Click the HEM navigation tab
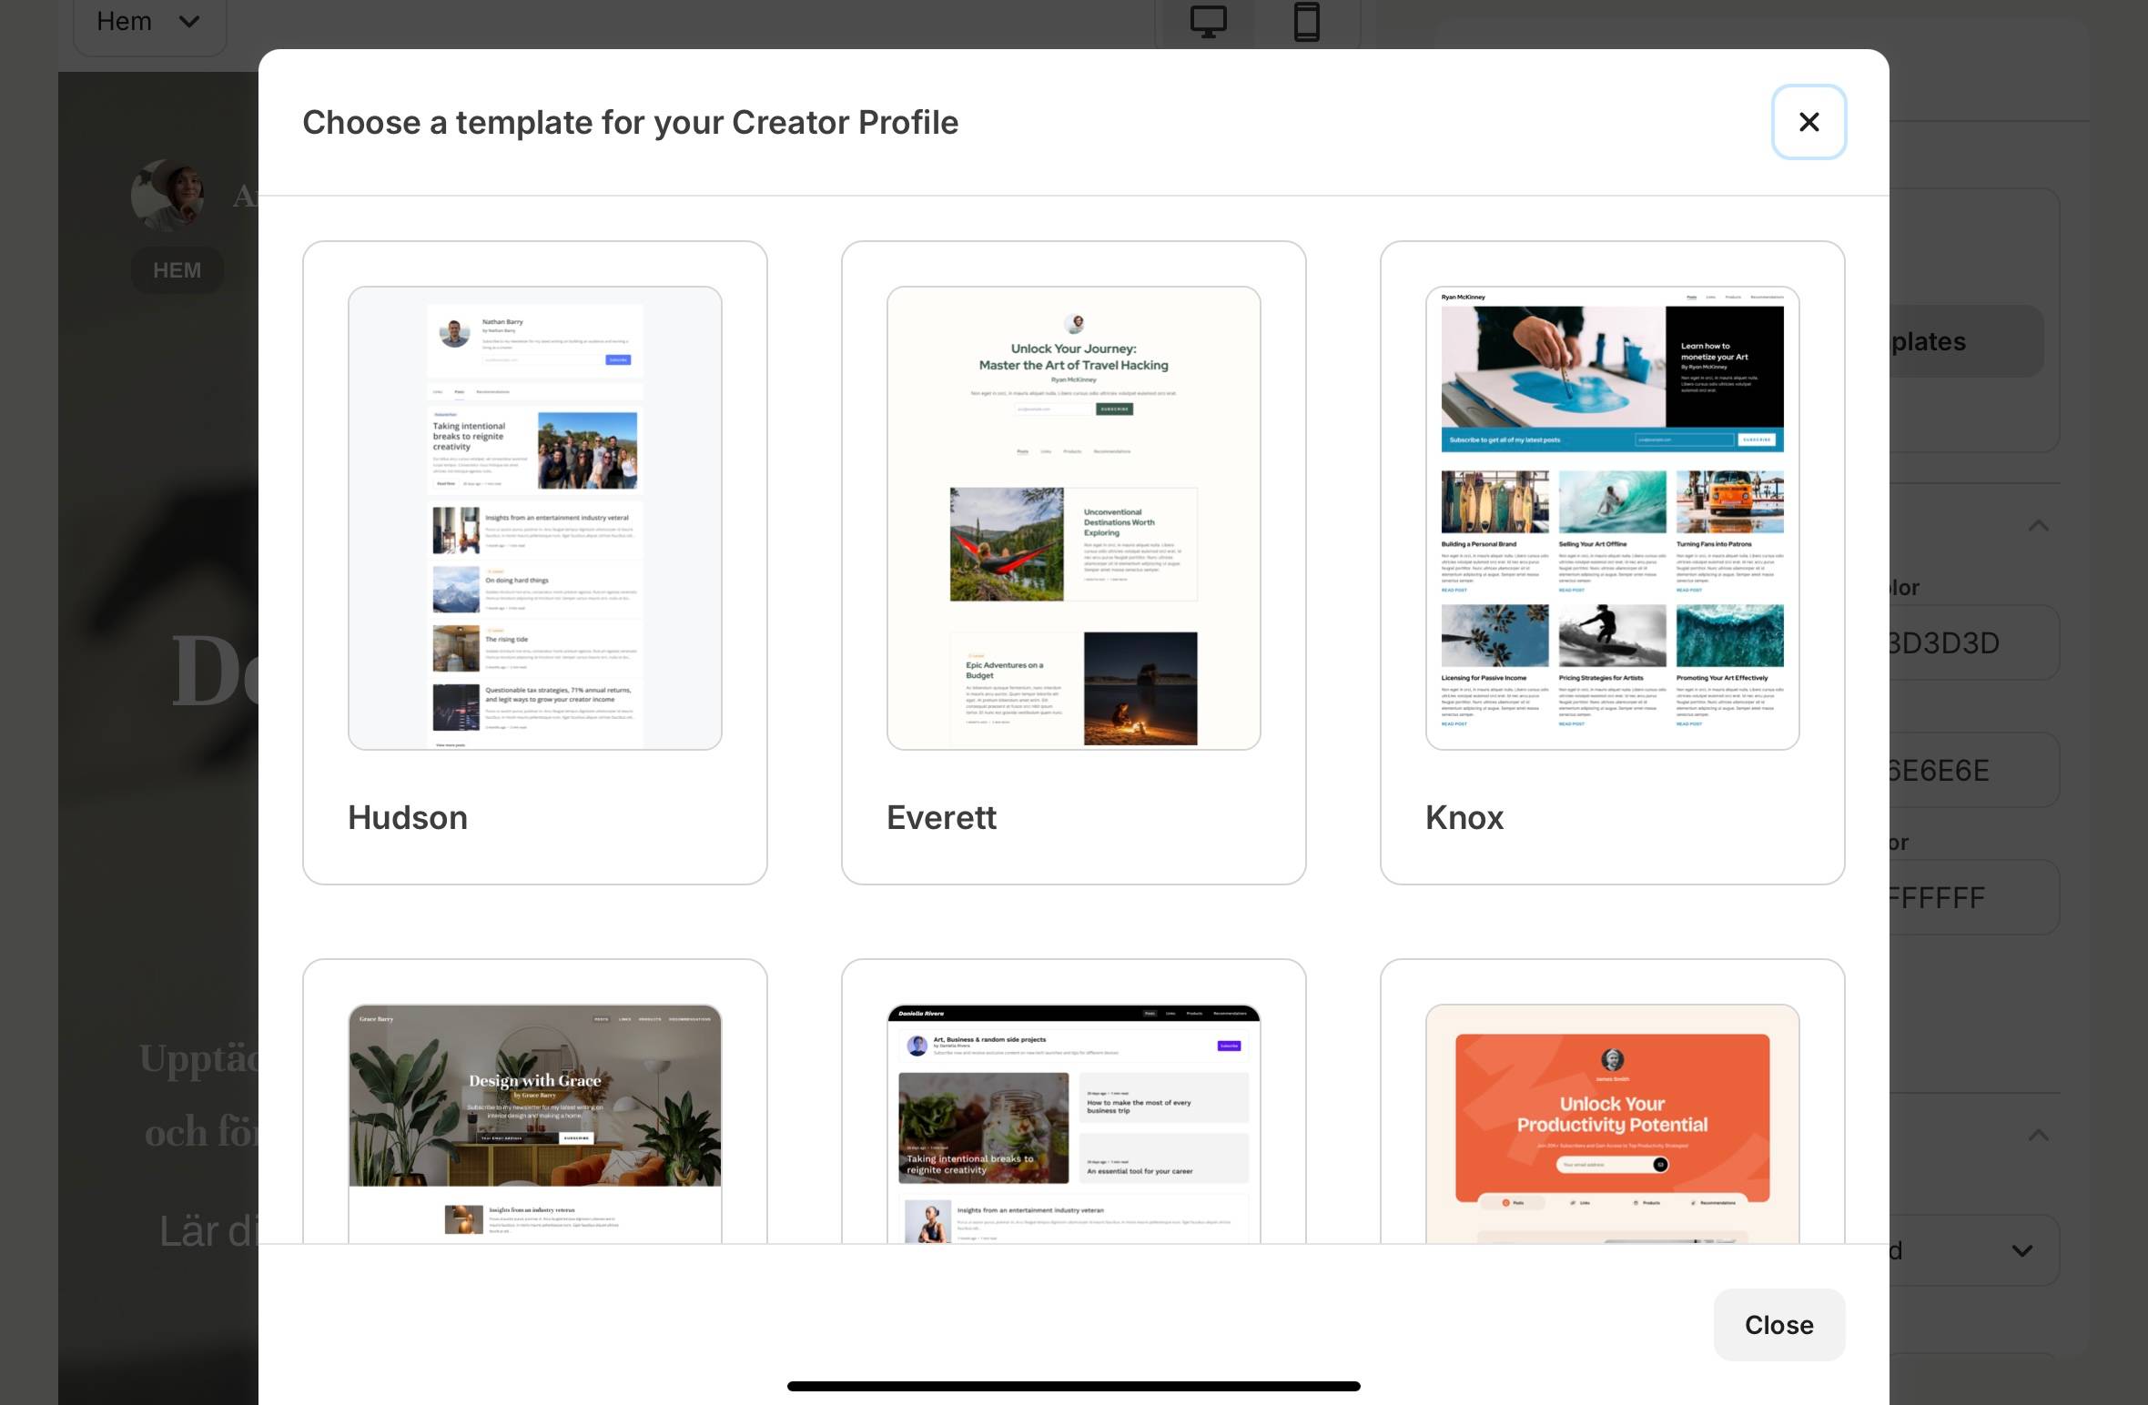 [x=177, y=270]
